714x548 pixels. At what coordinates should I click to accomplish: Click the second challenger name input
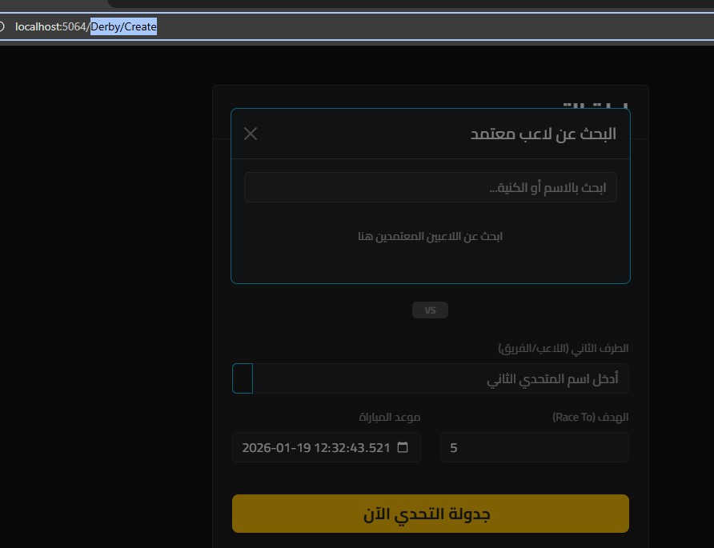pos(440,378)
